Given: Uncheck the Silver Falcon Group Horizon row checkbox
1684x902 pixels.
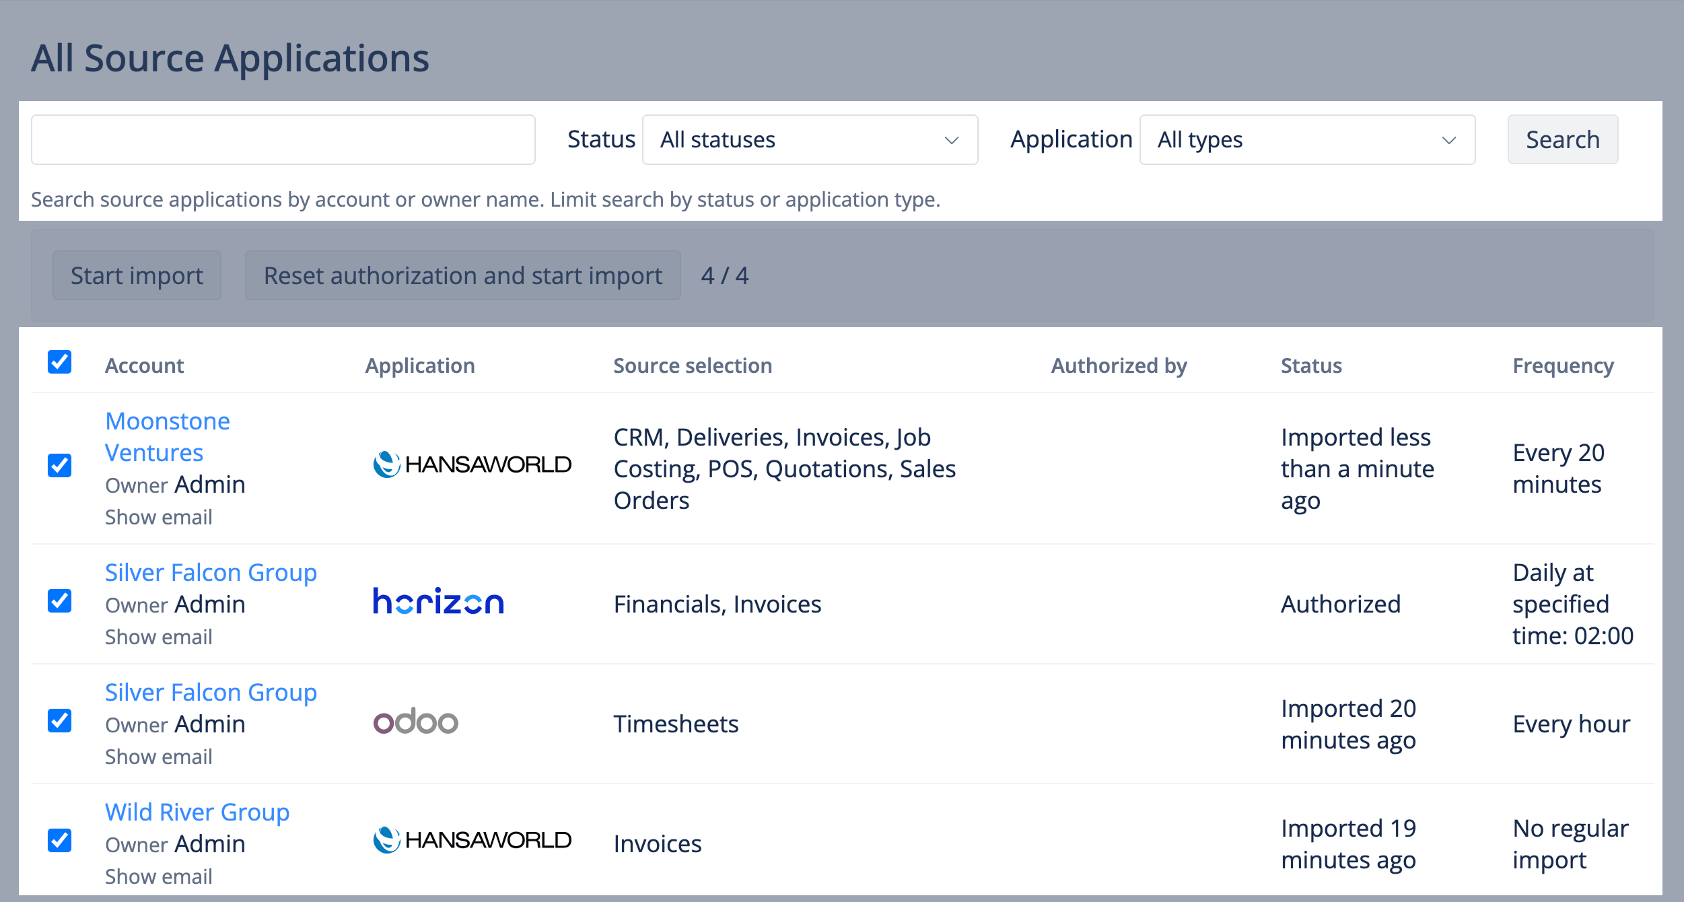Looking at the screenshot, I should [59, 601].
